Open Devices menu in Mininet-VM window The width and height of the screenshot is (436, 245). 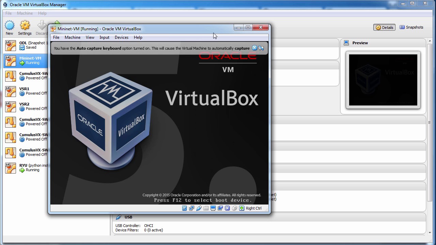point(122,37)
